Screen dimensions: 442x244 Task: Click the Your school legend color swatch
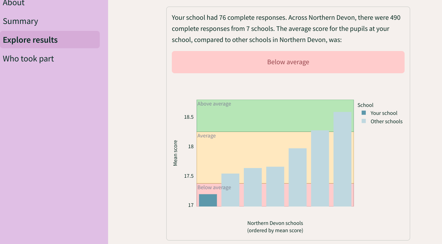pyautogui.click(x=364, y=113)
